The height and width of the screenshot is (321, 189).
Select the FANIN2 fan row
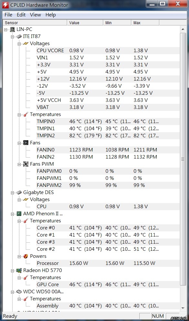point(108,157)
